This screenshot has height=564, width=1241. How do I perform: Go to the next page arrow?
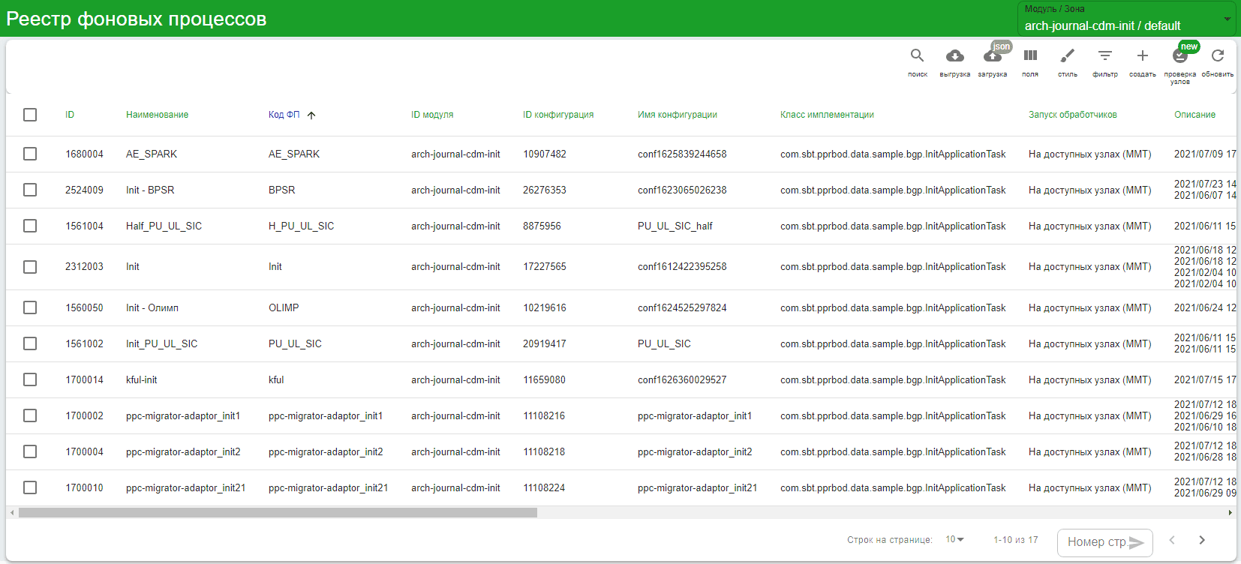(x=1202, y=540)
